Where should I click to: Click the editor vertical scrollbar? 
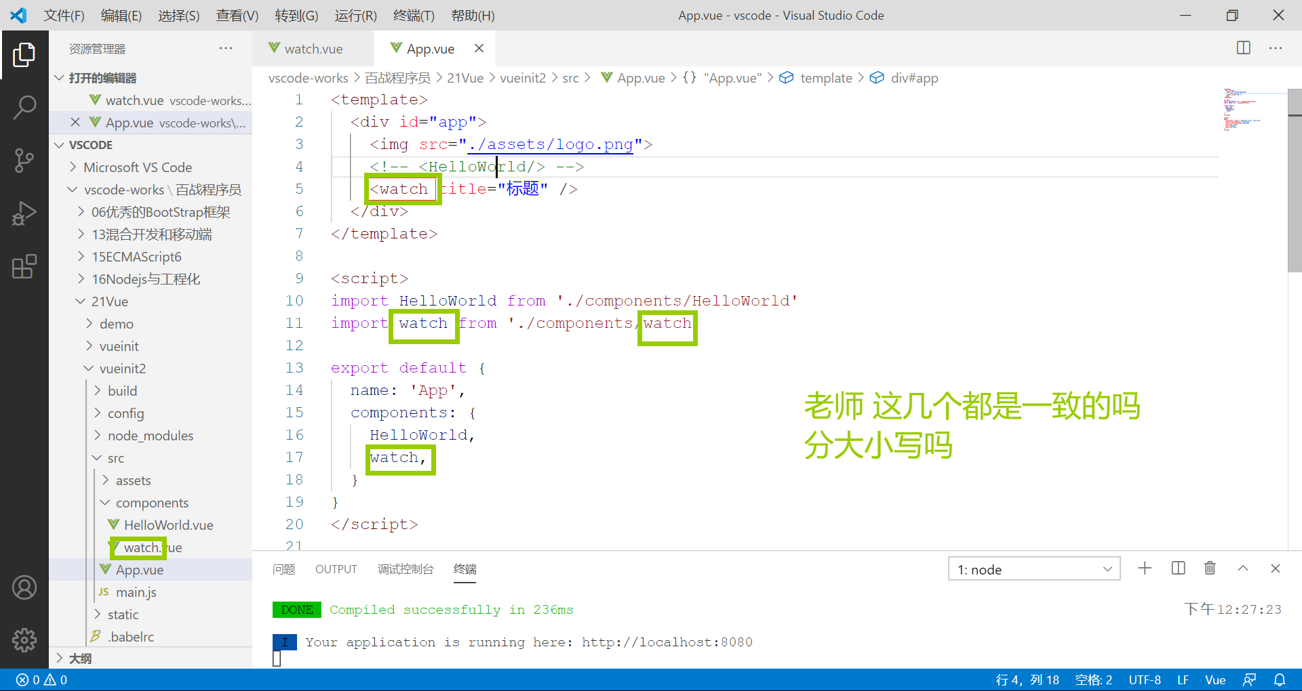pyautogui.click(x=1295, y=180)
